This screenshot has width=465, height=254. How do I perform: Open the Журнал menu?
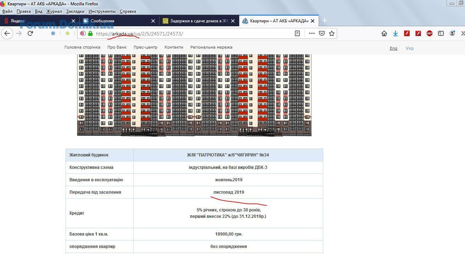pos(54,11)
